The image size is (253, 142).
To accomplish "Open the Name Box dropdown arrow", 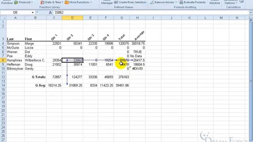I will [x=33, y=13].
